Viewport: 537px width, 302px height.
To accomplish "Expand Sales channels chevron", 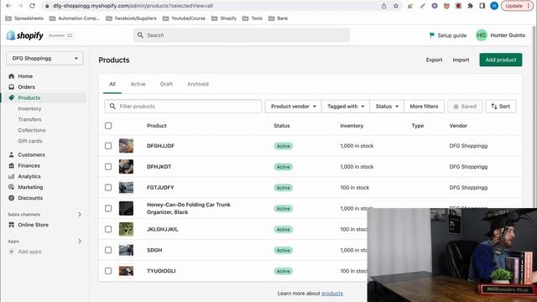I will 80,215.
